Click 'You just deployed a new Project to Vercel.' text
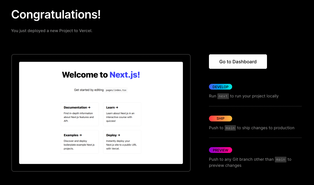314x185 pixels. [x=52, y=31]
